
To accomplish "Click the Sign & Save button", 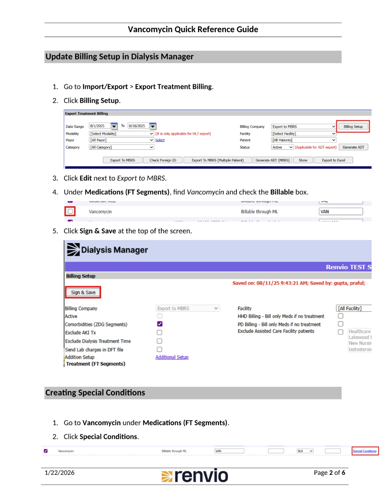I will click(83, 292).
